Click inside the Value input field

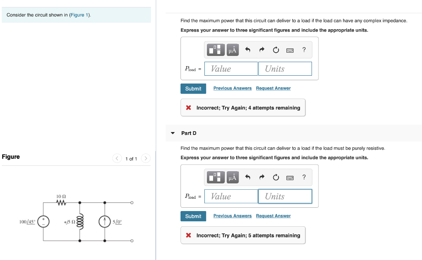click(x=231, y=68)
